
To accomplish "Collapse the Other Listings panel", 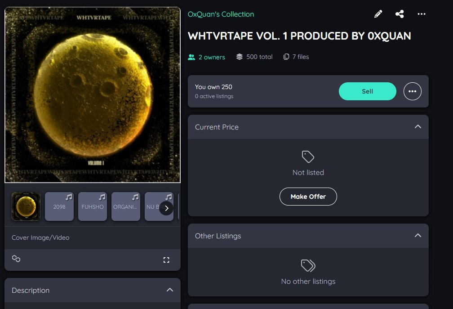I will tap(418, 236).
